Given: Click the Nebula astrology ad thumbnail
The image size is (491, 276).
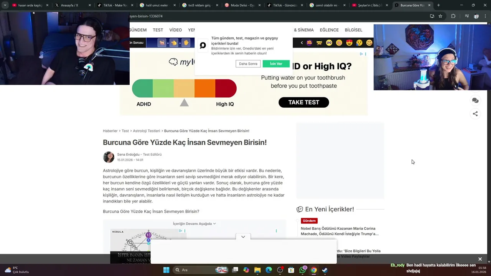Looking at the screenshot, I should coord(148,246).
